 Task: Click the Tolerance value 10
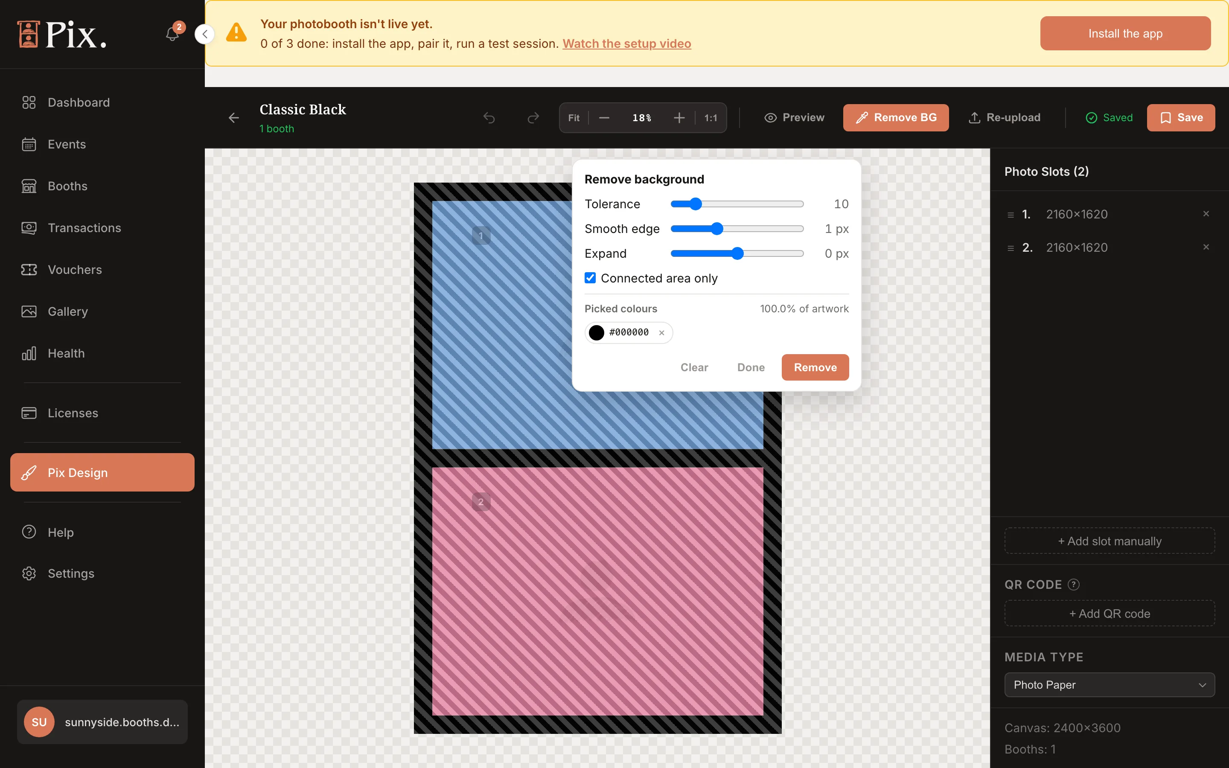pyautogui.click(x=841, y=204)
